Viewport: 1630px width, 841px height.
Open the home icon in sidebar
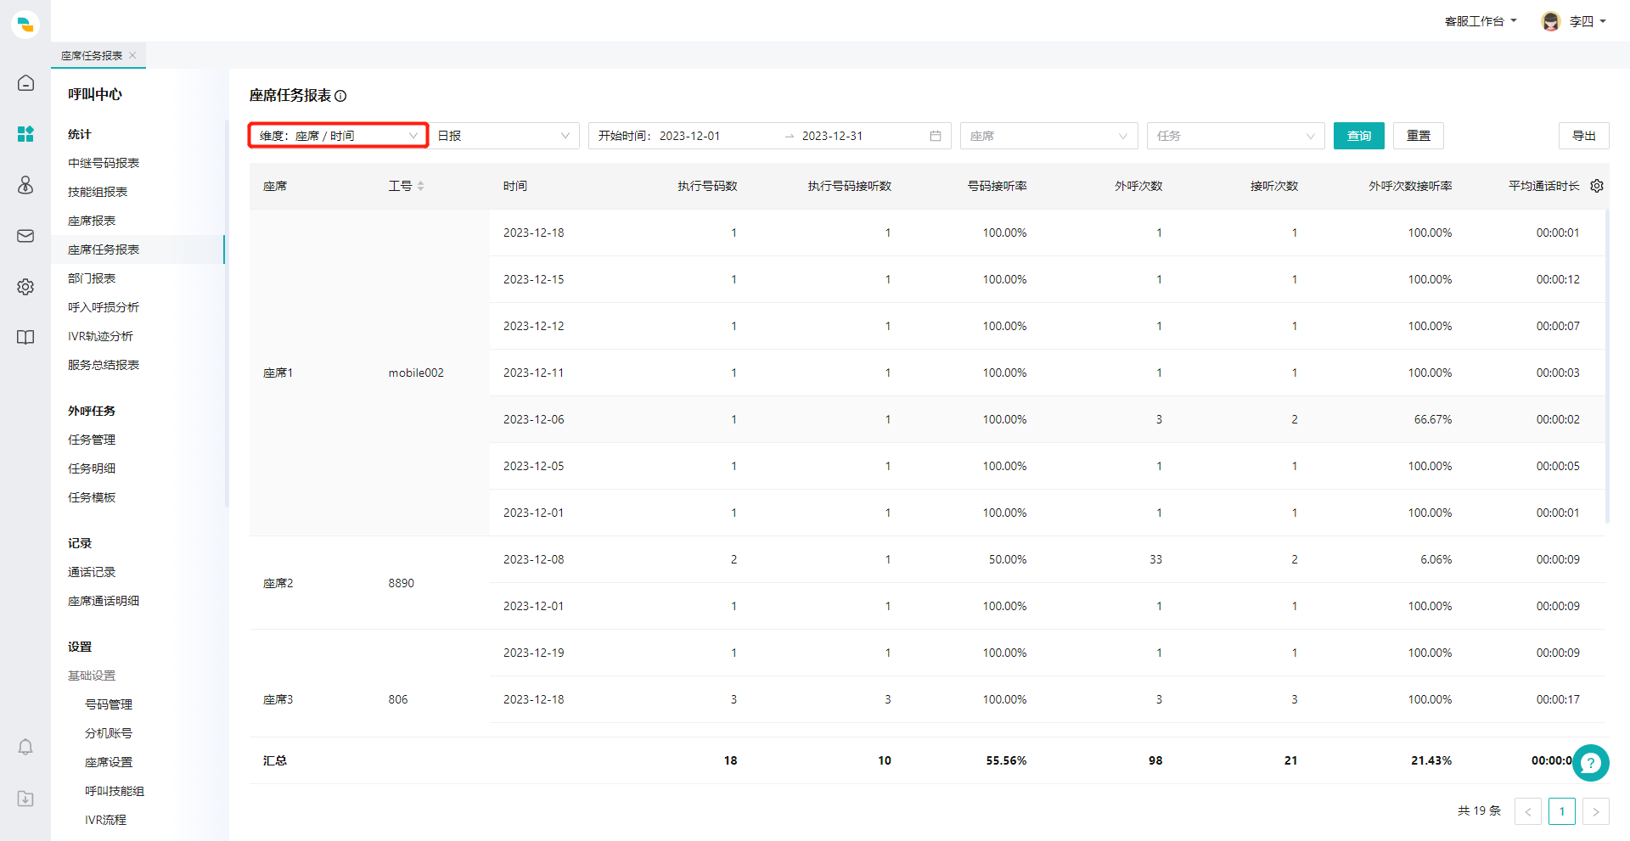(x=25, y=82)
